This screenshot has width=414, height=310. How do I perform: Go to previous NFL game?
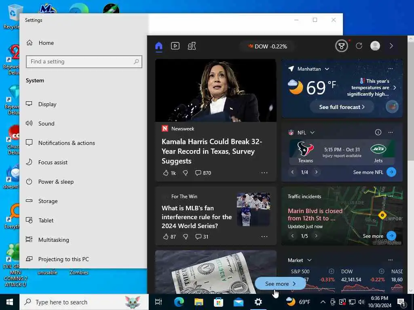pos(292,172)
